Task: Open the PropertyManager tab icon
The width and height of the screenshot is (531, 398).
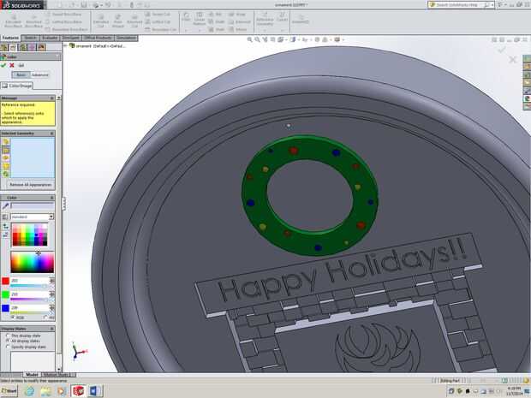Action: [14, 47]
